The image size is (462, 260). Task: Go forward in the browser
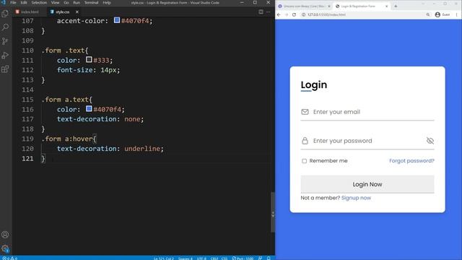click(x=287, y=14)
